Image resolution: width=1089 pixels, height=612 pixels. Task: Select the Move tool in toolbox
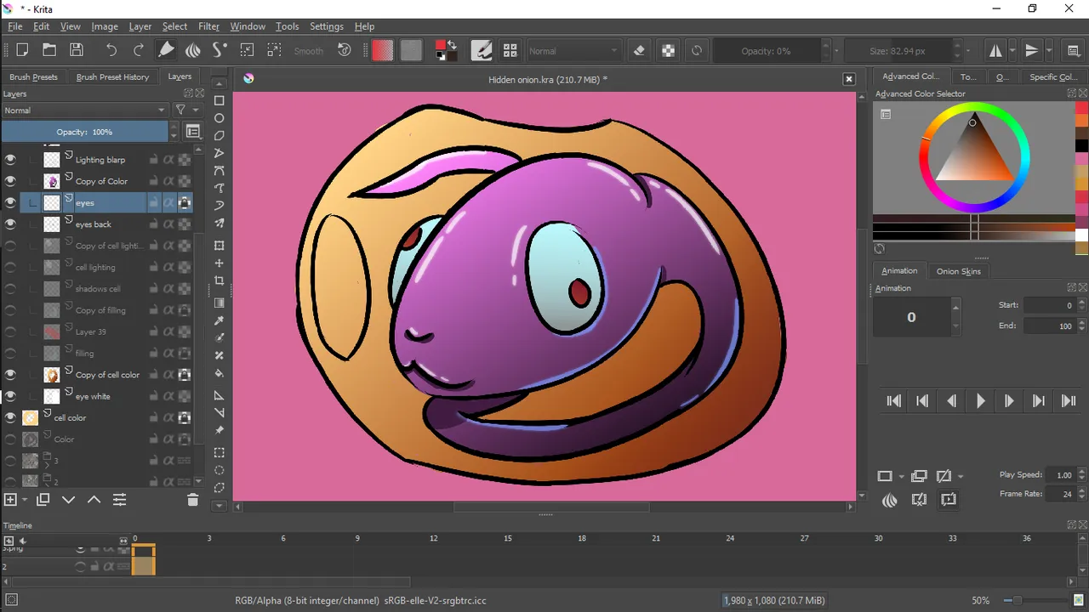[219, 263]
